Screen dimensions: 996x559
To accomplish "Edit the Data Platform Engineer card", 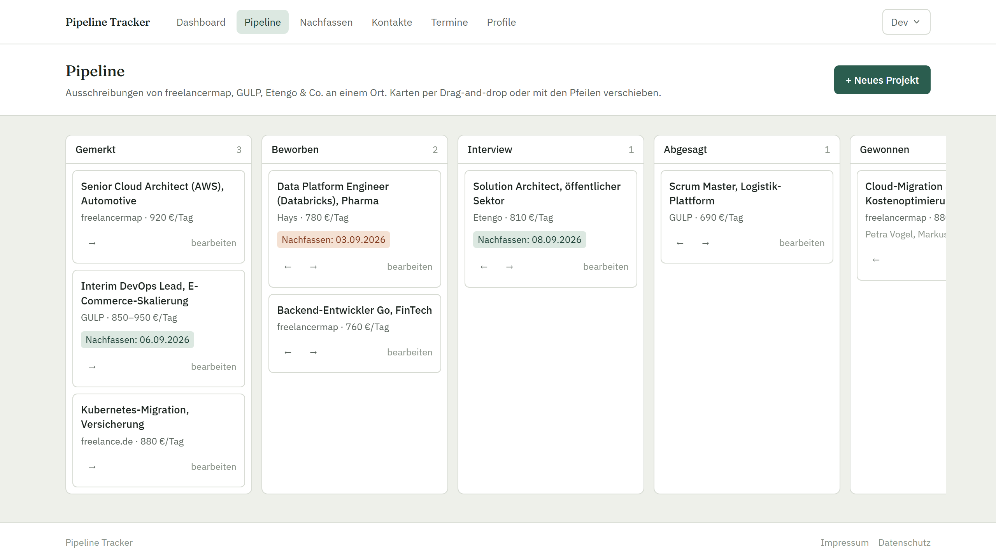I will point(410,267).
